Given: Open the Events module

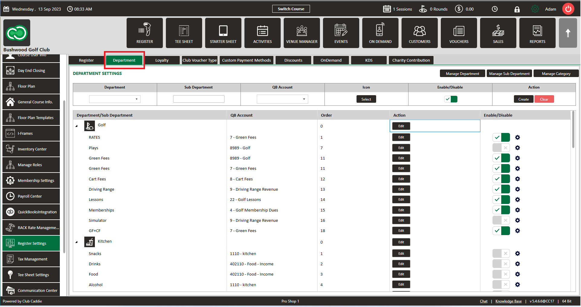Looking at the screenshot, I should 341,33.
